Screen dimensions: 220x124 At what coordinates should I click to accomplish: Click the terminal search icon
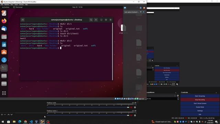pyautogui.click(x=91, y=20)
